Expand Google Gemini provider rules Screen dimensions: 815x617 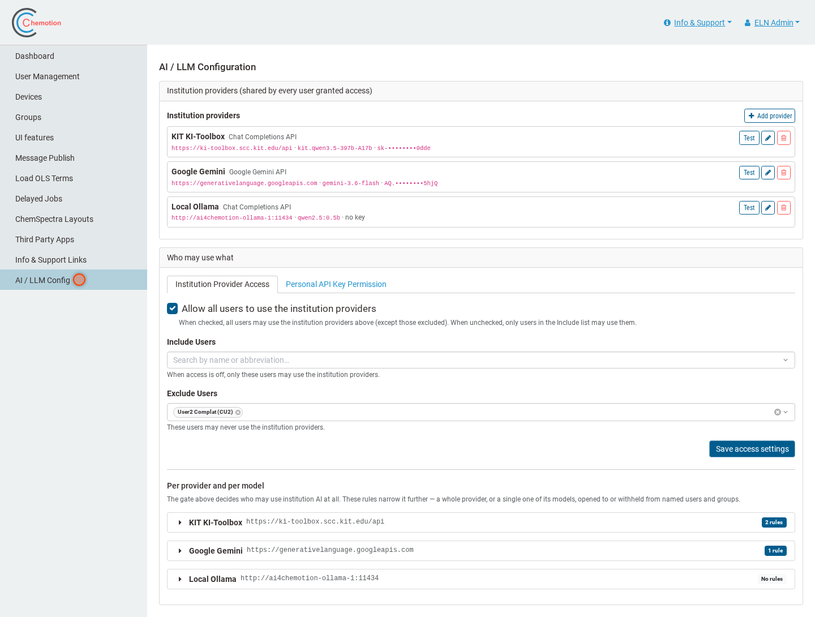tap(180, 551)
